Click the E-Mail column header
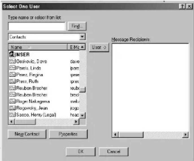This screenshot has height=161, width=194. point(73,47)
